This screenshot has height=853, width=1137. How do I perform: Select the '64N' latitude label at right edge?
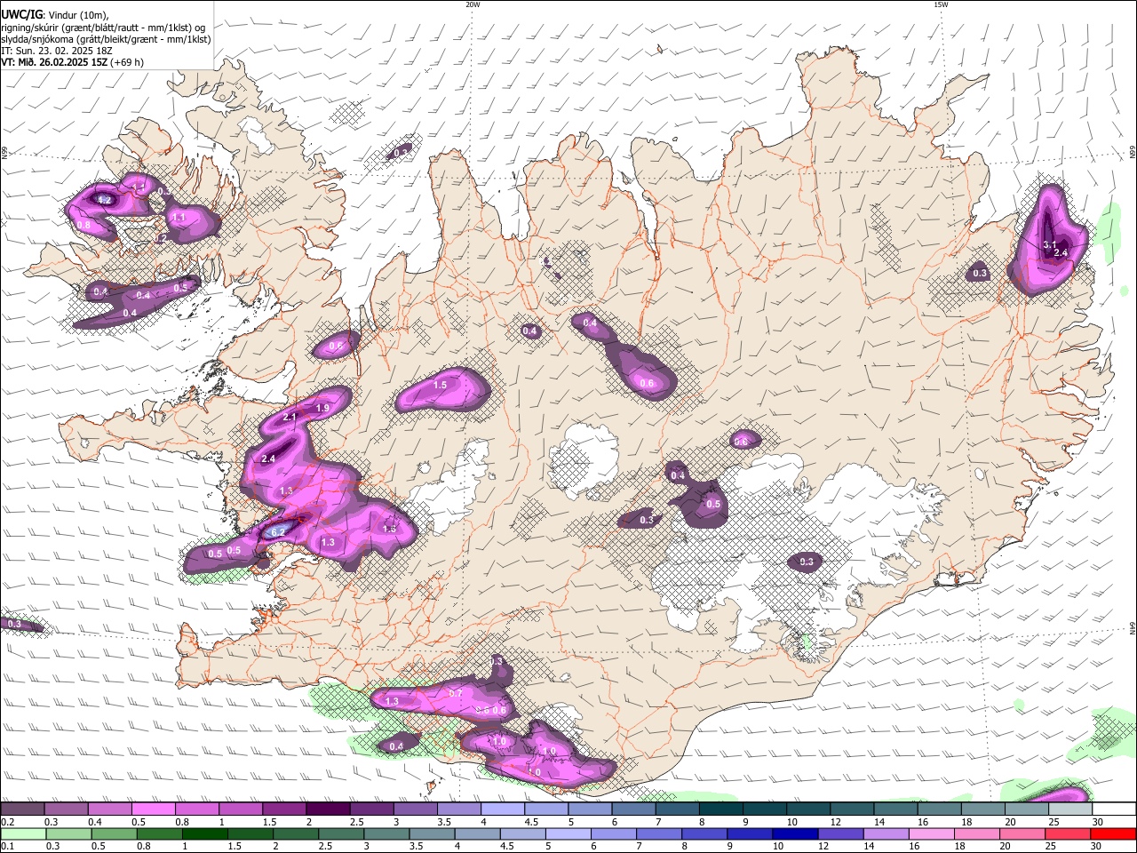(x=1133, y=627)
